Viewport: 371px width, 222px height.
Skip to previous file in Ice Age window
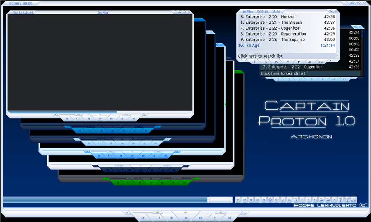67,119
